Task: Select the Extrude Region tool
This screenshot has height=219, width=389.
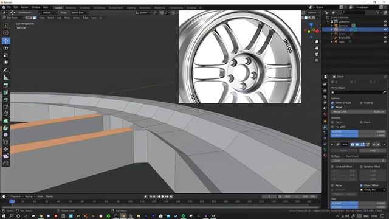Action: pyautogui.click(x=5, y=85)
